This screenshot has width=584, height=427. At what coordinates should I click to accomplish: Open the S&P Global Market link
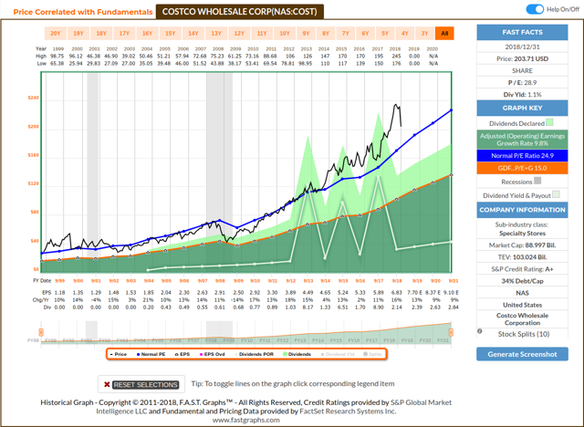[x=421, y=402]
